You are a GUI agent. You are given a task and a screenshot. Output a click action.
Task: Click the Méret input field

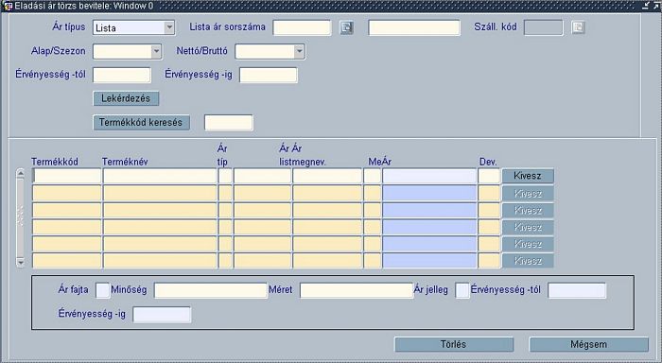click(357, 291)
